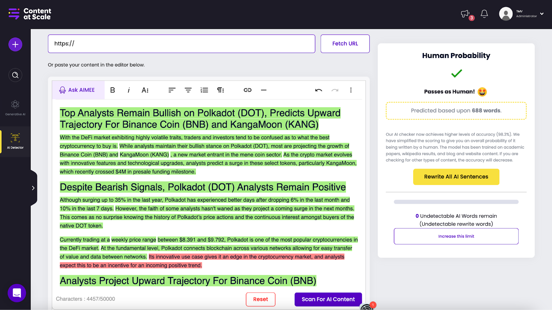Screen dimensions: 552x310
Task: Click the Fetch URL button
Action: click(345, 44)
